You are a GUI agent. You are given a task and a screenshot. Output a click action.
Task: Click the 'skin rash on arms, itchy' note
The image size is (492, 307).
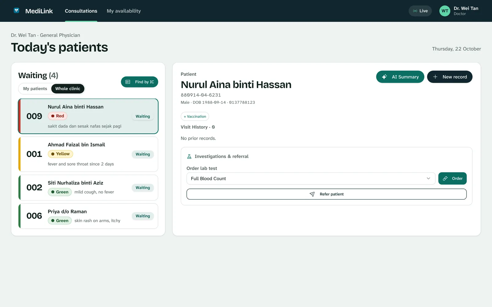click(97, 221)
